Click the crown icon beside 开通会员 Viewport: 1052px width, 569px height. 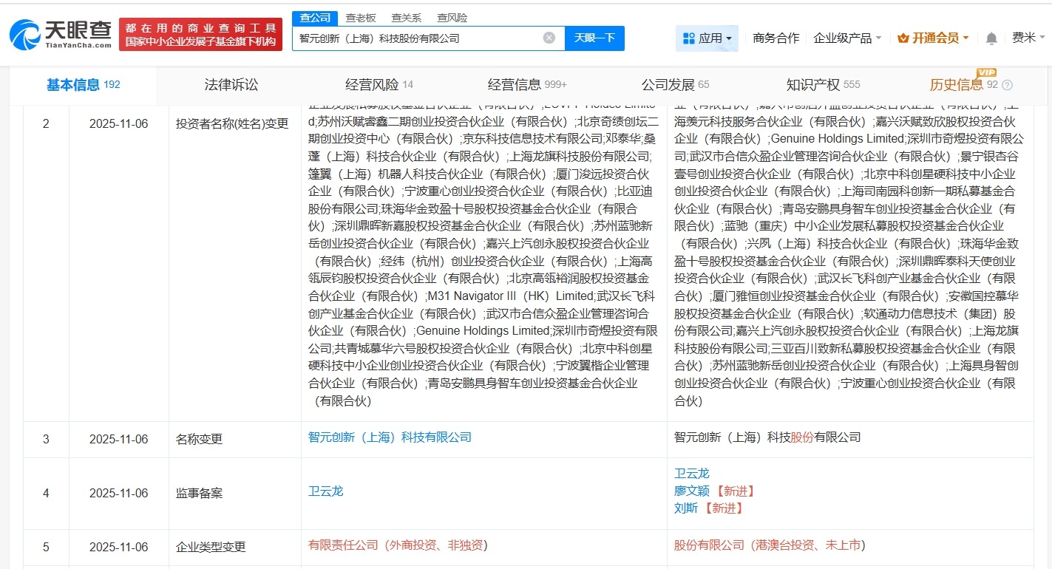click(903, 38)
